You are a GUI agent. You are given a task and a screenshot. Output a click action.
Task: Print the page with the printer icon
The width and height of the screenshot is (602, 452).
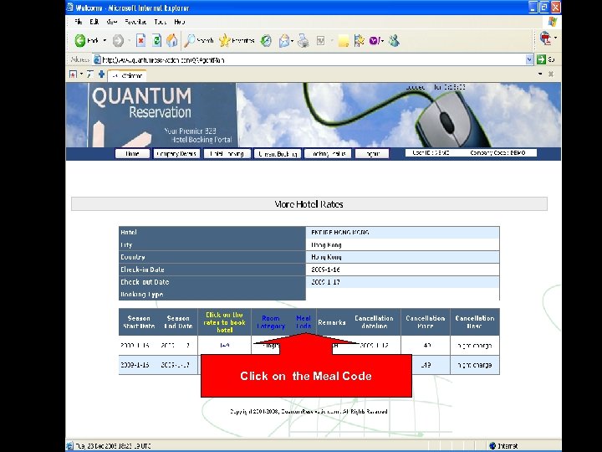click(x=304, y=40)
